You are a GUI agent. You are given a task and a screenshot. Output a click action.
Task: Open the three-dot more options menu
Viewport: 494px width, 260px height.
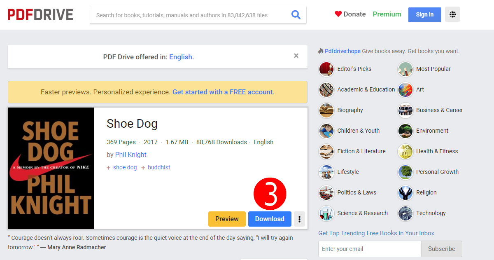pyautogui.click(x=300, y=219)
